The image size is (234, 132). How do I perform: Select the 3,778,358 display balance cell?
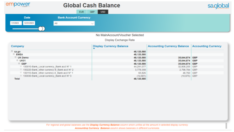[x=140, y=70]
